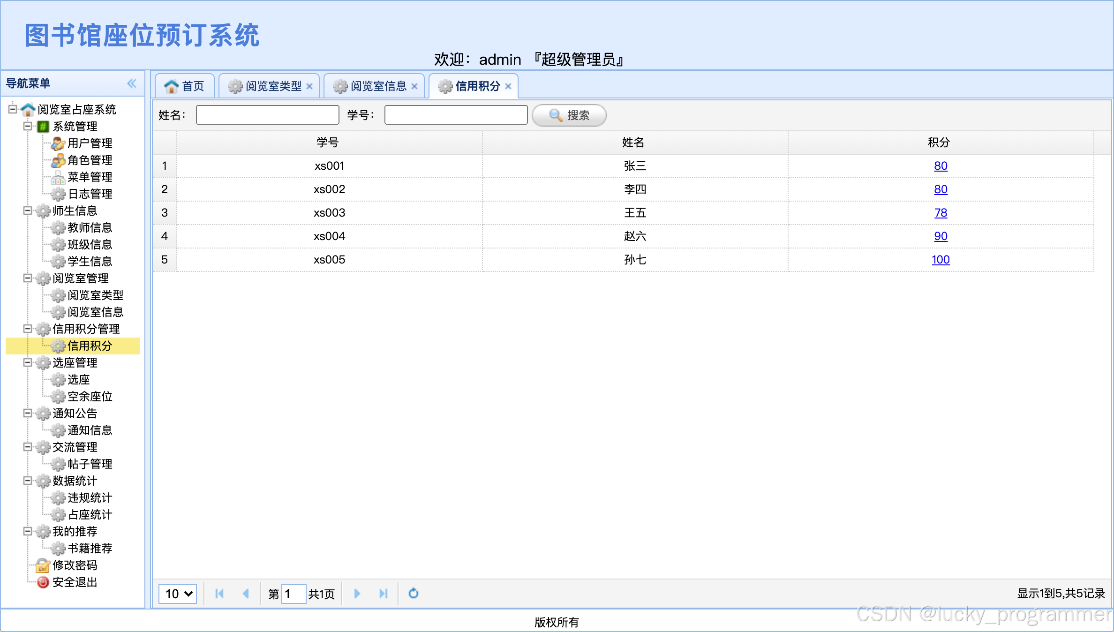Open 修改密码 in navigation tree

coord(75,565)
